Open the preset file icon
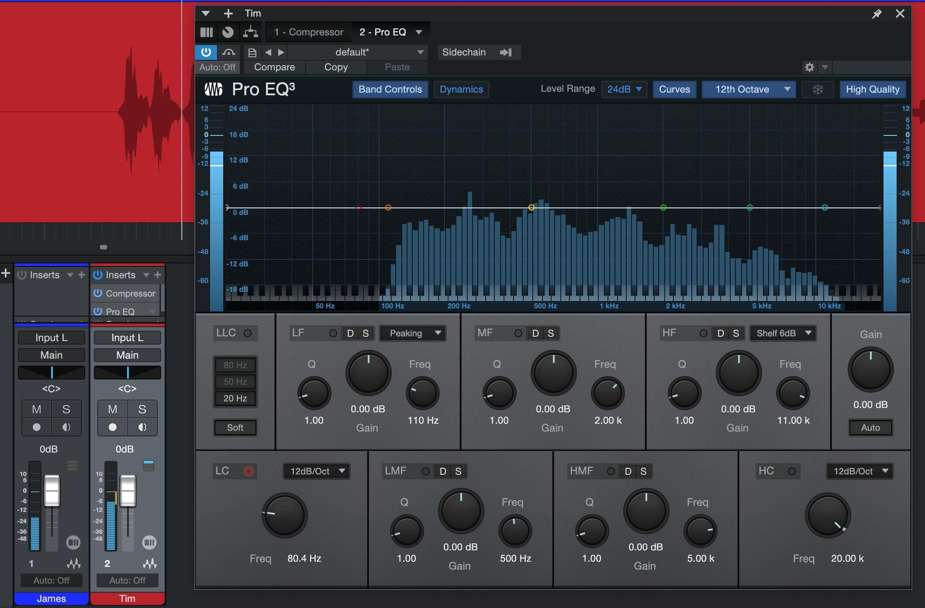The image size is (925, 608). point(252,53)
